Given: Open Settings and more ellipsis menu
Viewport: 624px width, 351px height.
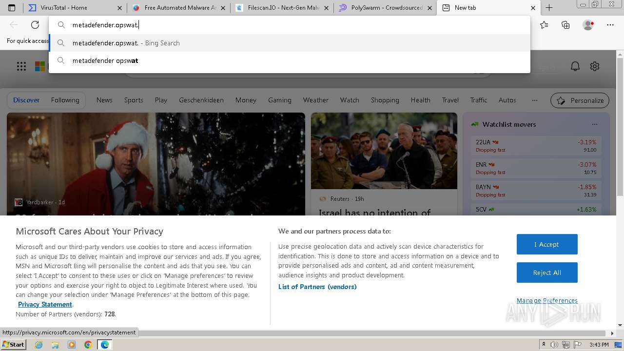Looking at the screenshot, I should (610, 25).
